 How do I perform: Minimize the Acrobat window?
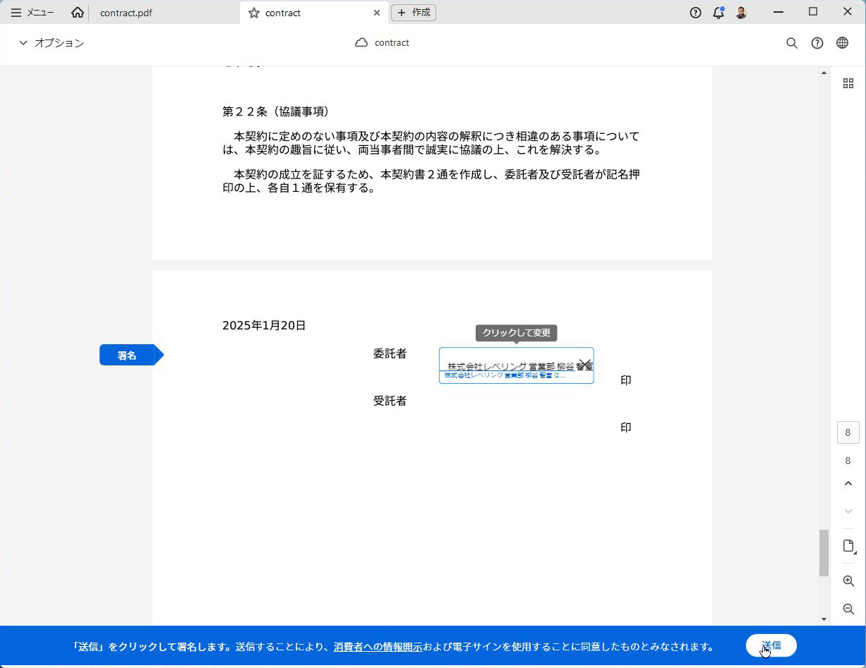pyautogui.click(x=779, y=12)
